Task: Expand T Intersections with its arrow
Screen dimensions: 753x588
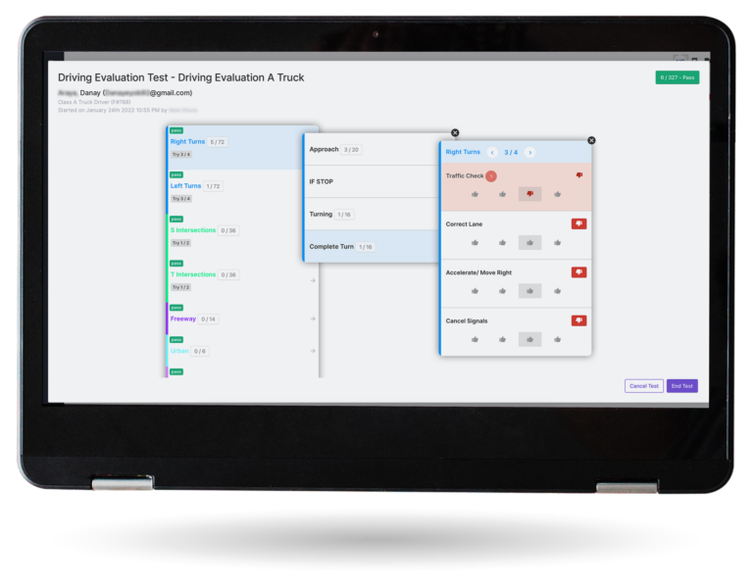Action: click(313, 280)
